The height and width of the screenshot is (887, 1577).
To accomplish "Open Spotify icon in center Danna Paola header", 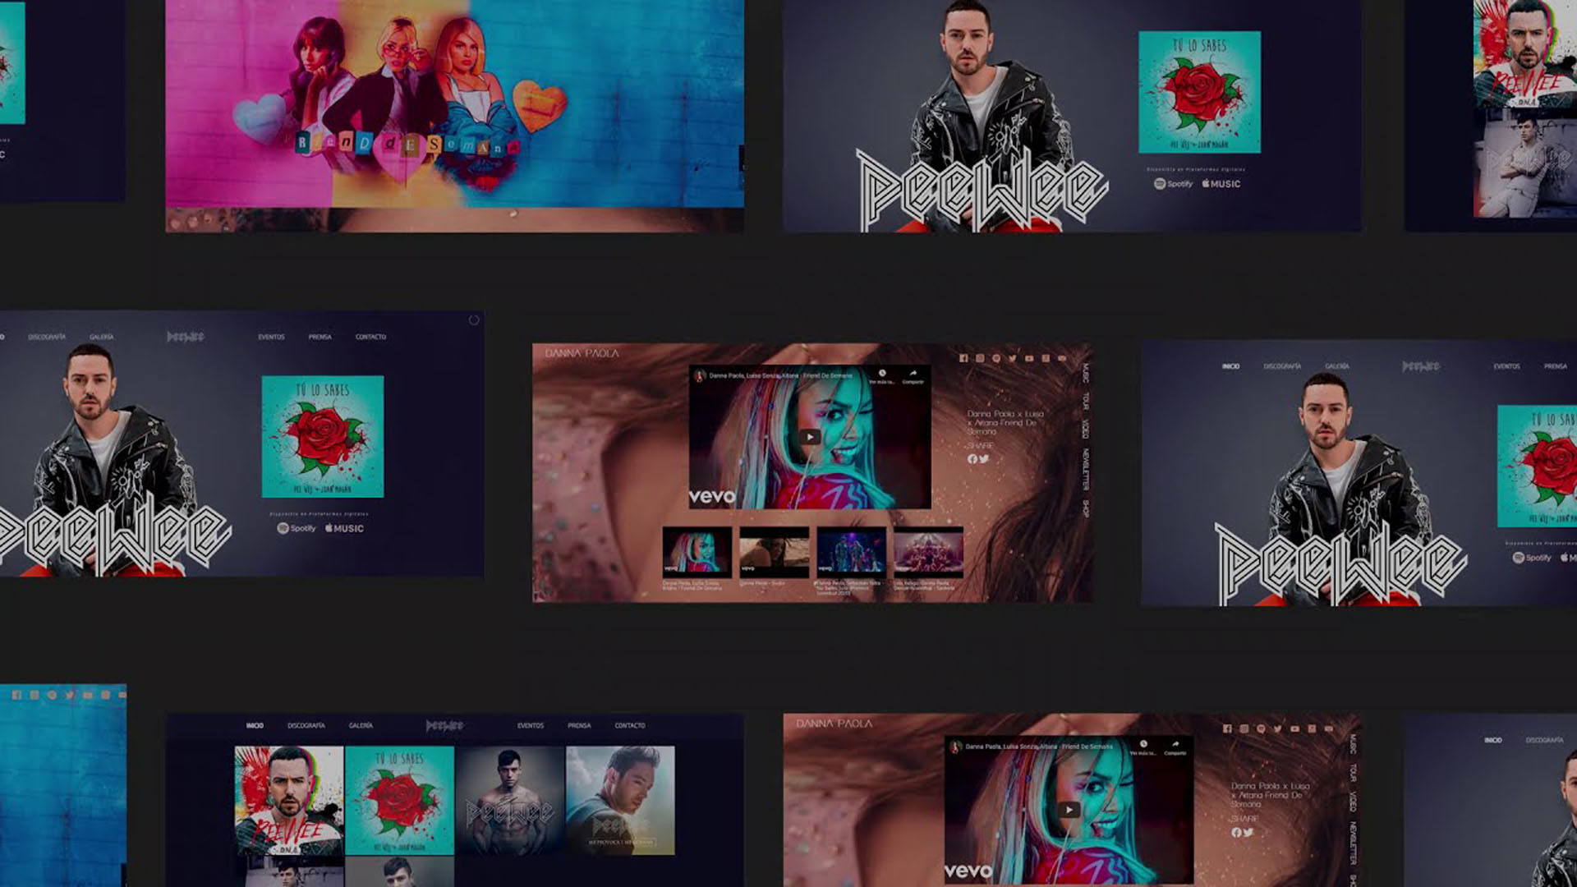I will pos(996,358).
